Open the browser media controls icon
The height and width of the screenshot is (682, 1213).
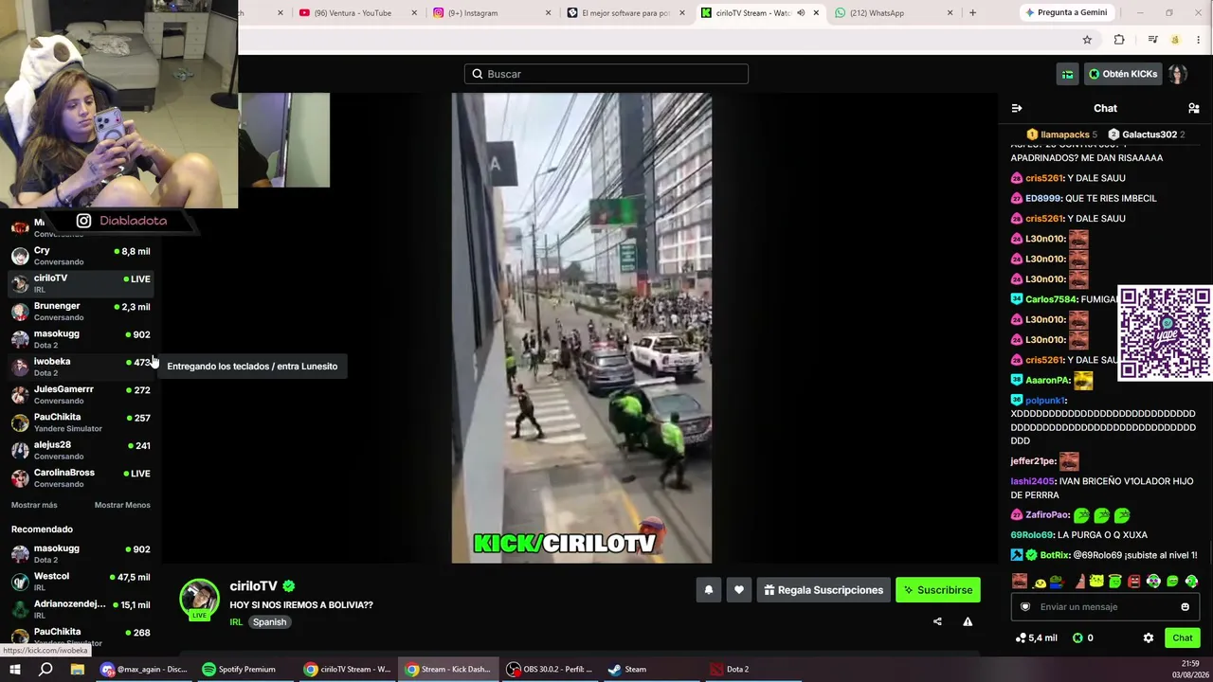(x=1152, y=40)
